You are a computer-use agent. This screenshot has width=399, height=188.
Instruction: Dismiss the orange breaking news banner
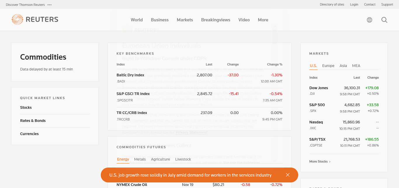pos(288,175)
